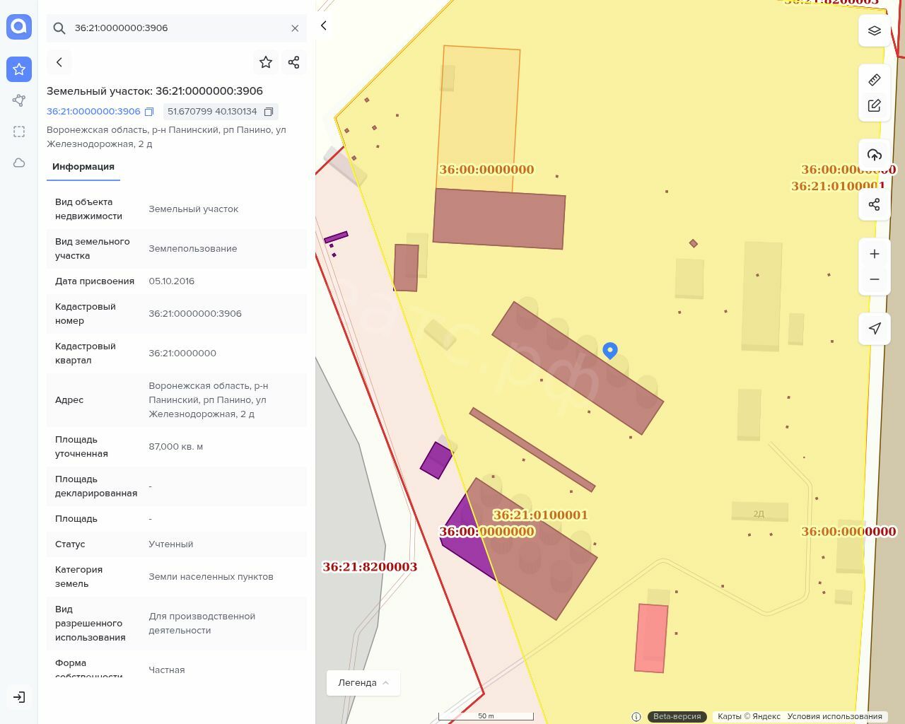Image resolution: width=905 pixels, height=724 pixels.
Task: Go back from parcel details
Action: [59, 62]
